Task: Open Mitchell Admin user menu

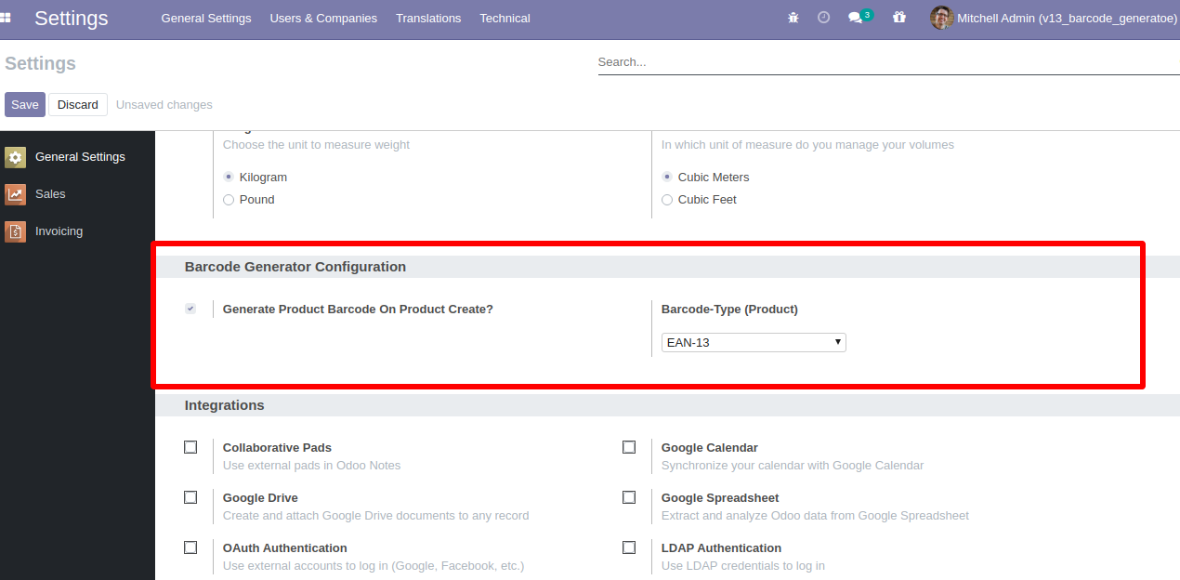Action: click(1055, 18)
